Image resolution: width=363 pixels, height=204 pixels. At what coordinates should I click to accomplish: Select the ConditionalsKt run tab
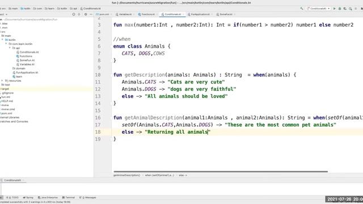point(12,180)
